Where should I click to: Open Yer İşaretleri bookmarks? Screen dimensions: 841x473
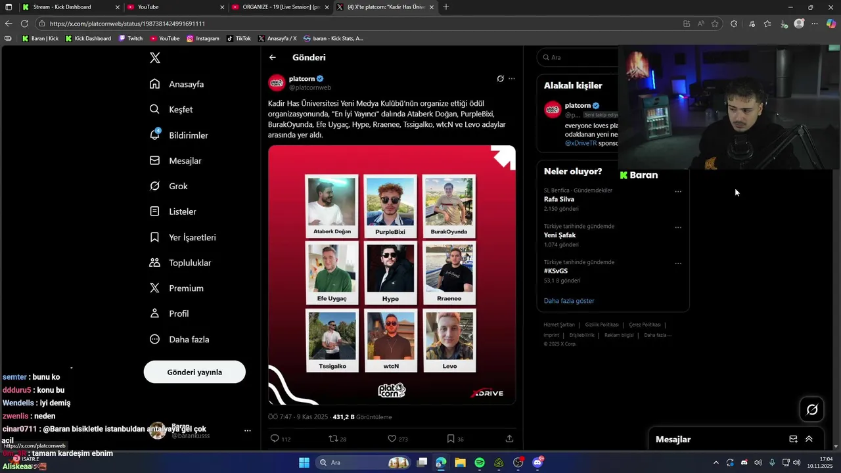tap(183, 237)
